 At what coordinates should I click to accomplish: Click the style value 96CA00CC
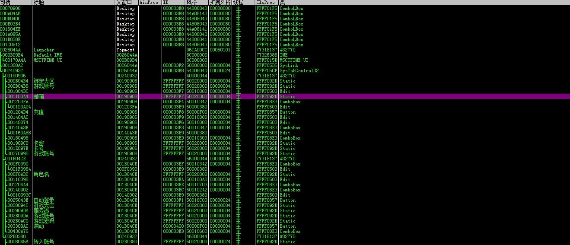pyautogui.click(x=197, y=50)
